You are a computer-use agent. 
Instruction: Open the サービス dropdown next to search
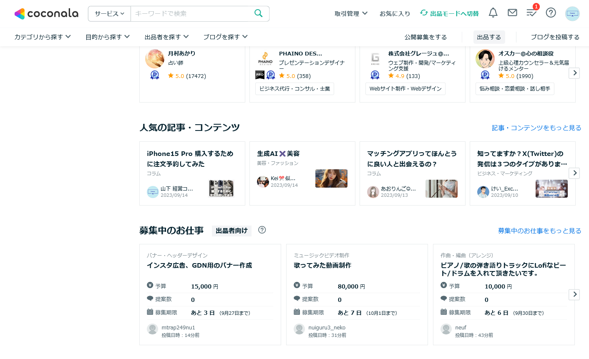coord(109,13)
